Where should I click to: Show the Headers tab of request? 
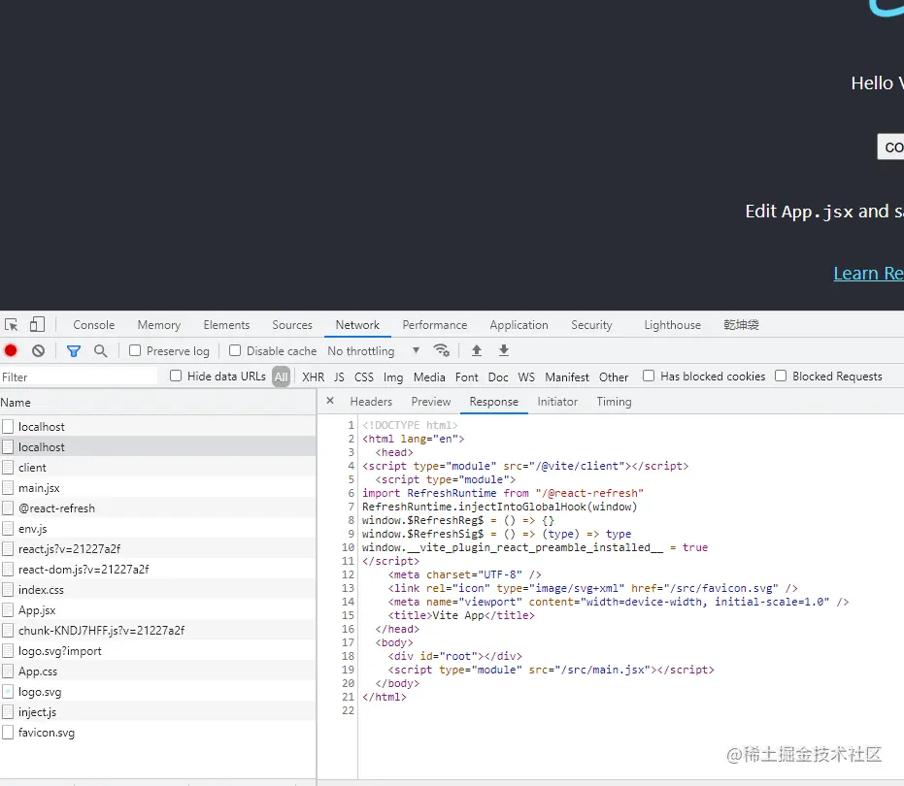coord(371,402)
